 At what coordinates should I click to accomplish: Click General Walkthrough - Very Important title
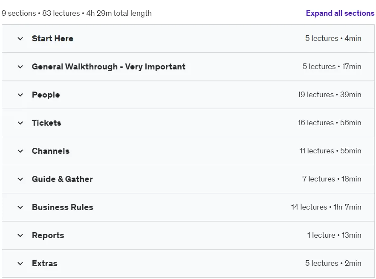(109, 66)
